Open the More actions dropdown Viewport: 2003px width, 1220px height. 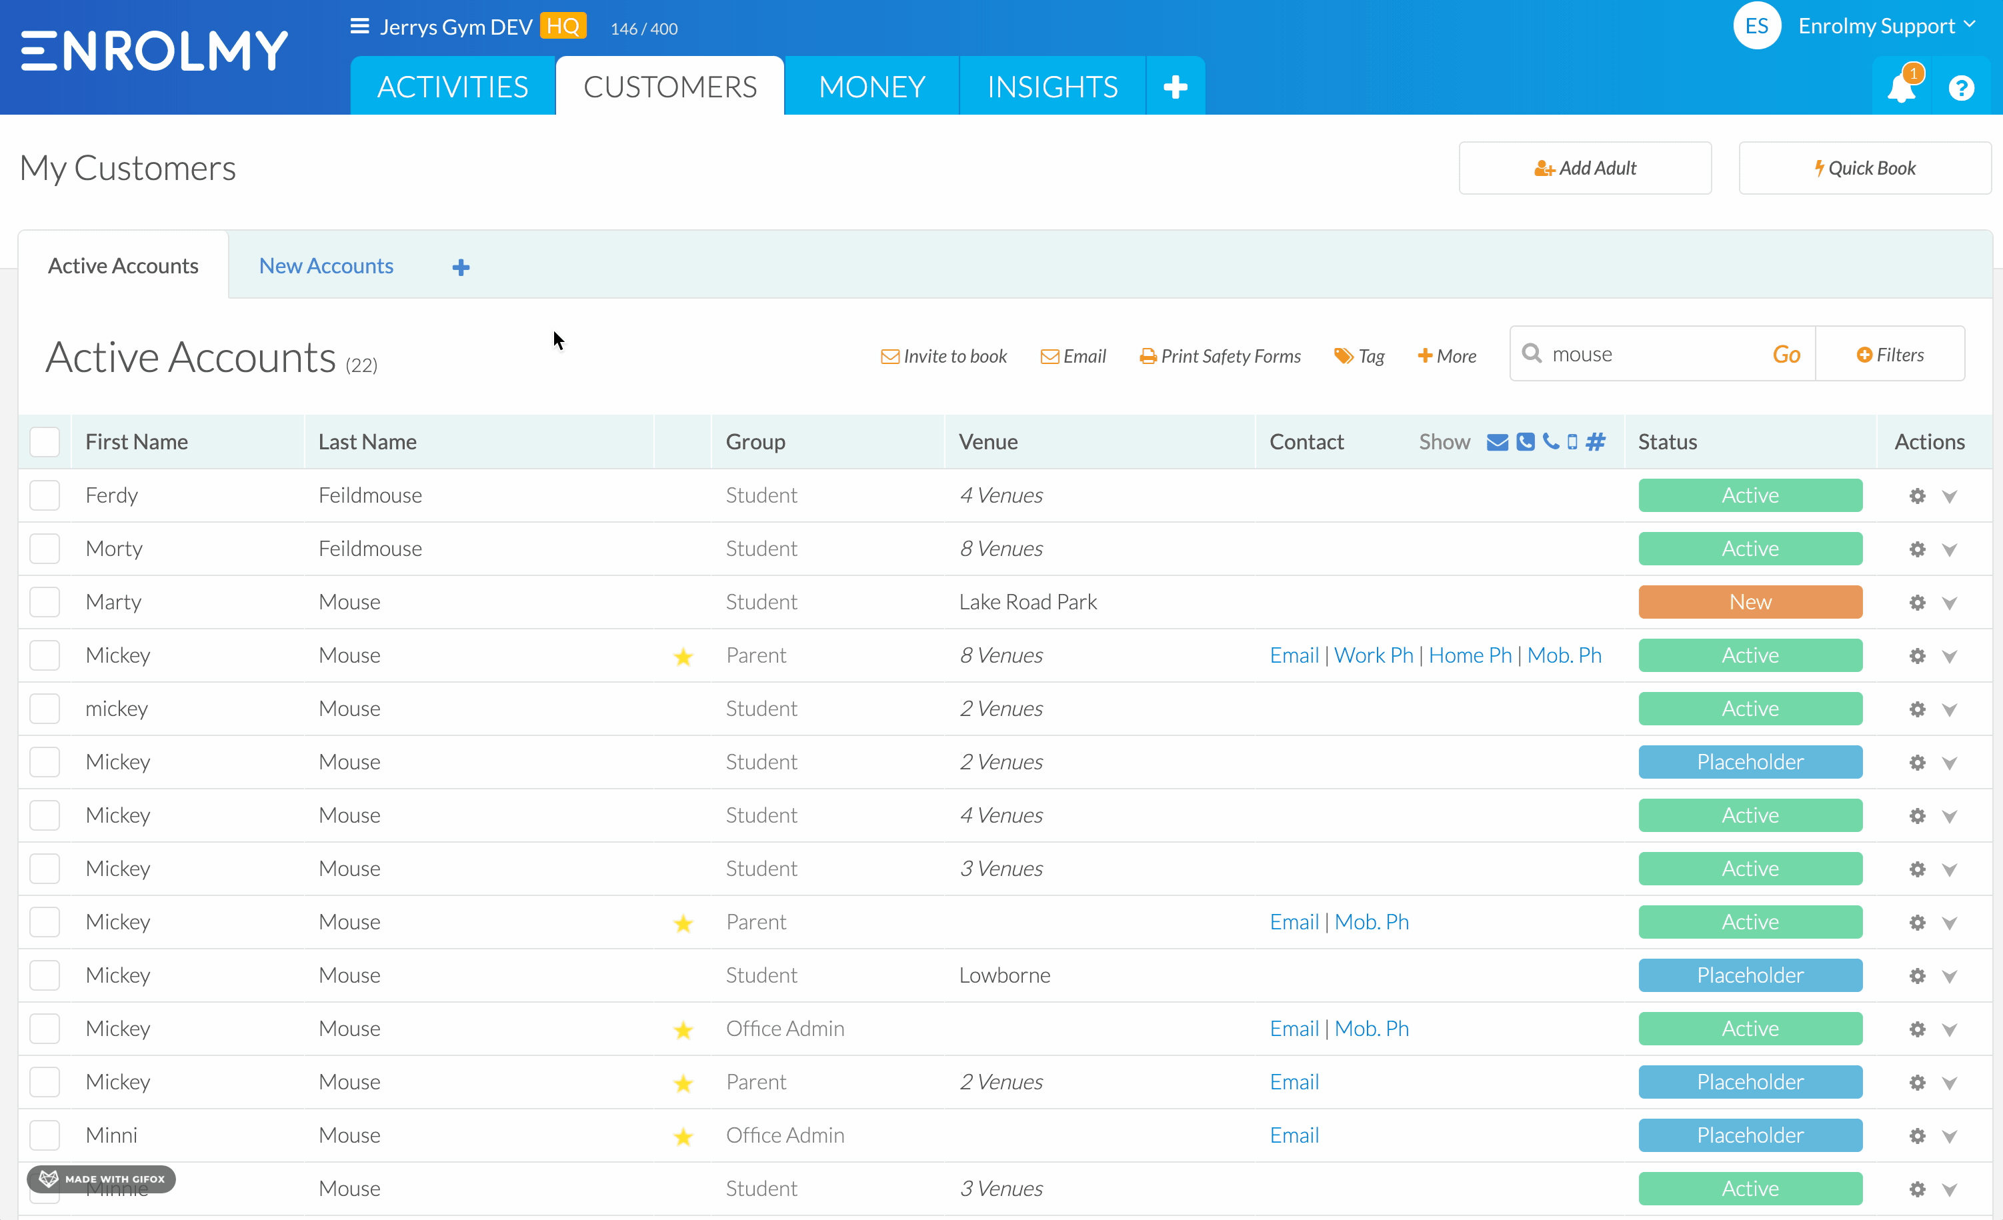pos(1447,356)
